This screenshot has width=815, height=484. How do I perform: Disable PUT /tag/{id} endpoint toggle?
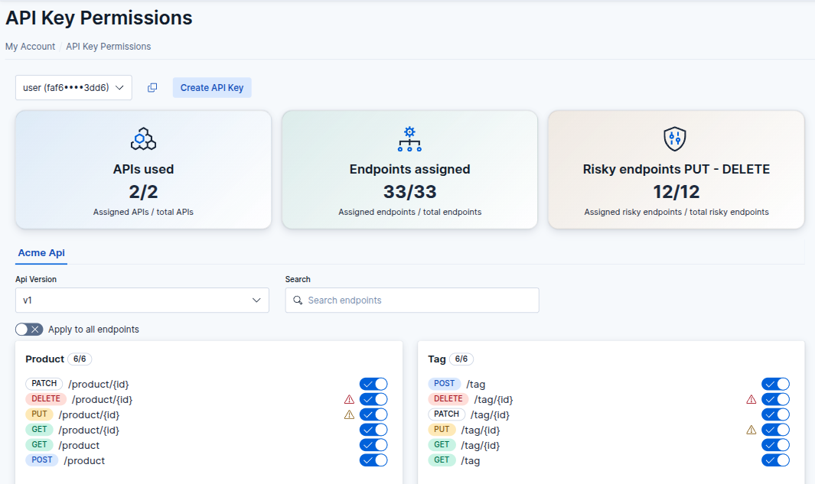click(775, 430)
